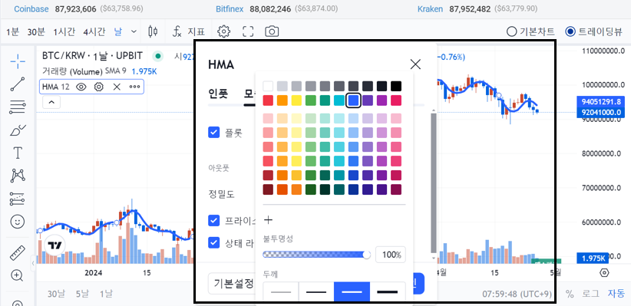Select the 4시간 interval
This screenshot has height=306, width=631.
click(x=94, y=31)
